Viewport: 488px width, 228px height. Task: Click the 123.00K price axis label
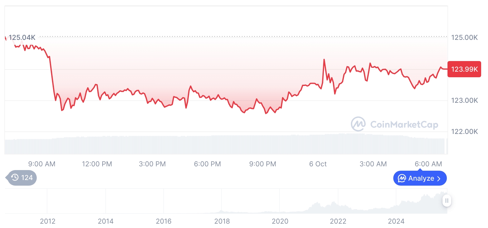(464, 101)
